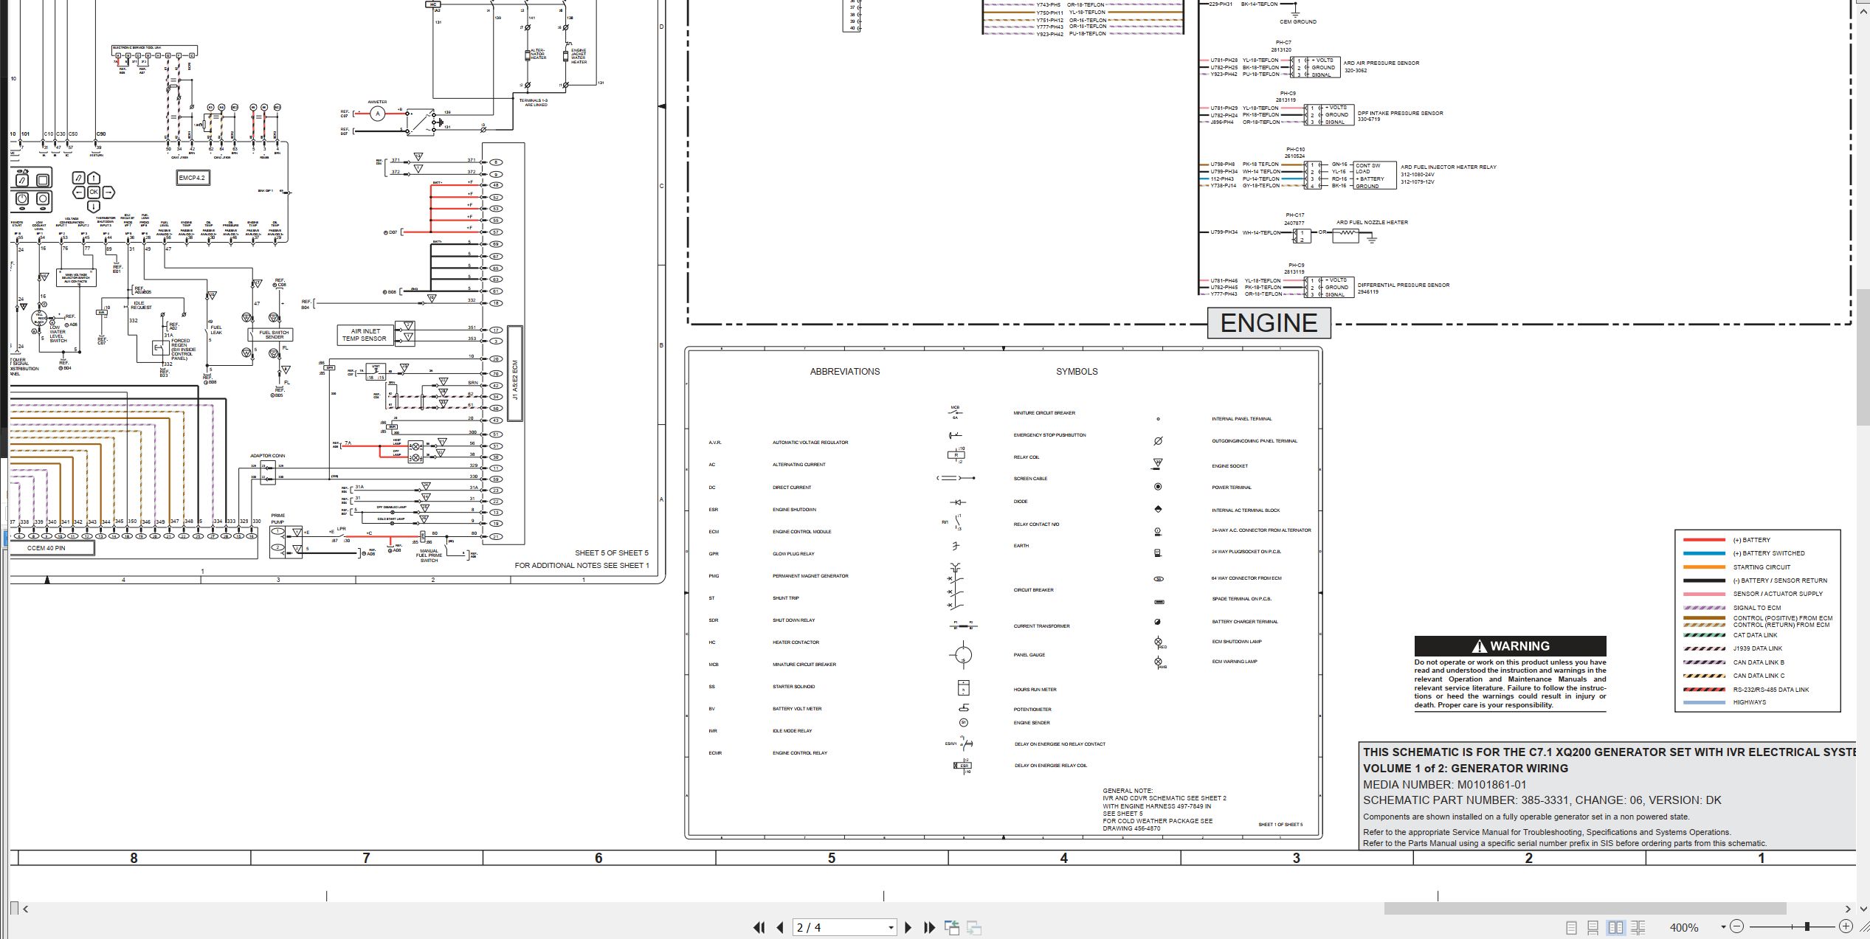Screen dimensions: 1870x939
Task: Click the horizontal scrollbar left arrow
Action: (26, 909)
